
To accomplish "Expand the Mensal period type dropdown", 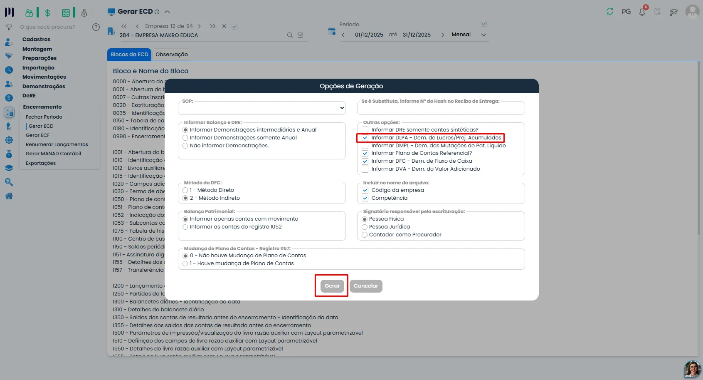I will point(483,35).
